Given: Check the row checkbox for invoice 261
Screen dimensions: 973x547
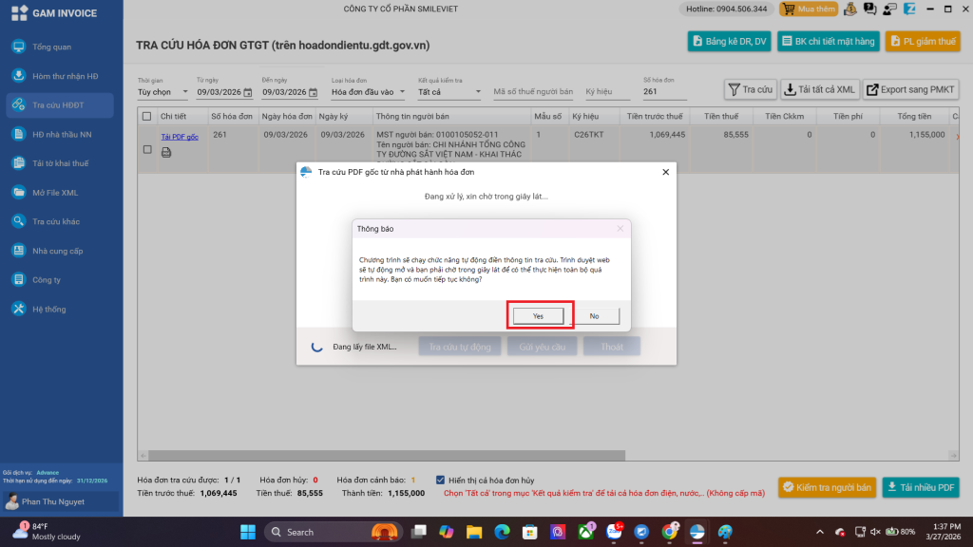Looking at the screenshot, I should (146, 149).
